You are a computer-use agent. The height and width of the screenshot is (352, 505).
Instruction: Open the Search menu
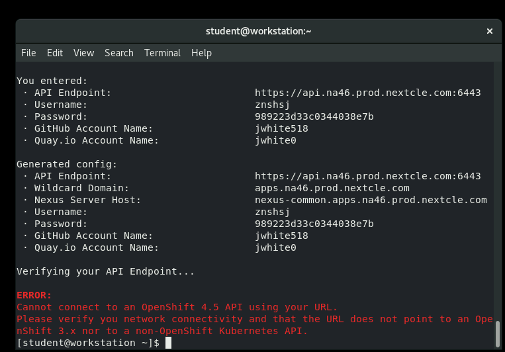coord(119,53)
